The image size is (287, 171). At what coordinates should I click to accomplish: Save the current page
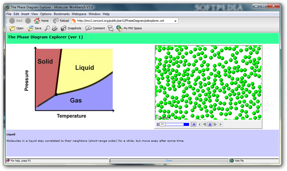[35, 28]
